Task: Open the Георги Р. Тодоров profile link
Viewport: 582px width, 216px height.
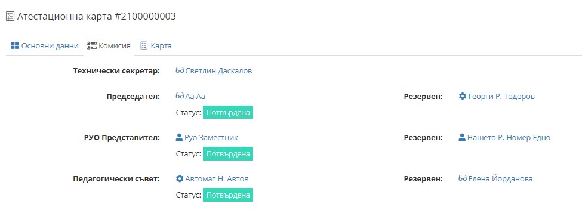Action: (501, 97)
